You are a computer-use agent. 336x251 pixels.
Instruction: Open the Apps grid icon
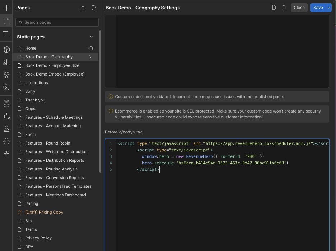tap(6, 154)
